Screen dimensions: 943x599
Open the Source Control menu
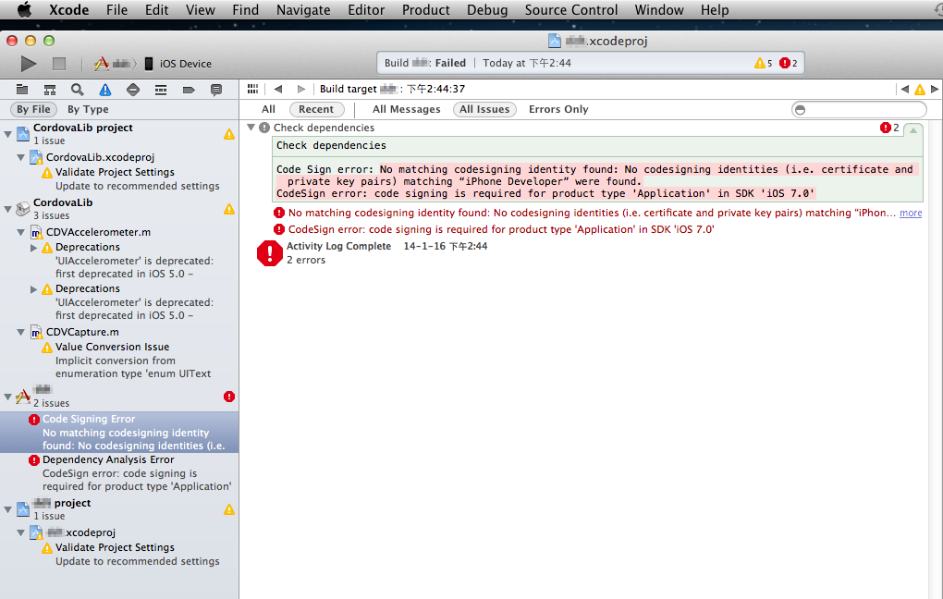pyautogui.click(x=571, y=9)
